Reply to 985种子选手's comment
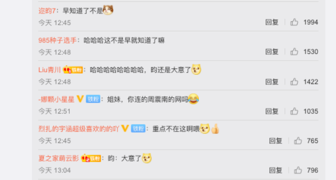The height and width of the screenshot is (180, 336). (272, 52)
